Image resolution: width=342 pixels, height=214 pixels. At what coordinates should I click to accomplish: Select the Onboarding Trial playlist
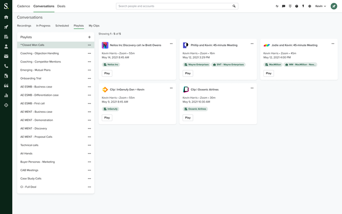(56, 78)
